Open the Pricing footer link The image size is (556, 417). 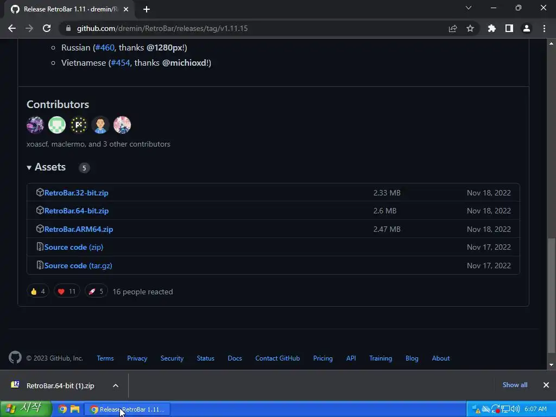coord(323,358)
